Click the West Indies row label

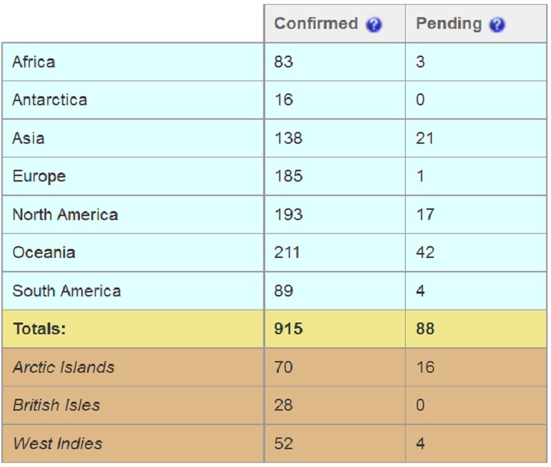tap(58, 443)
